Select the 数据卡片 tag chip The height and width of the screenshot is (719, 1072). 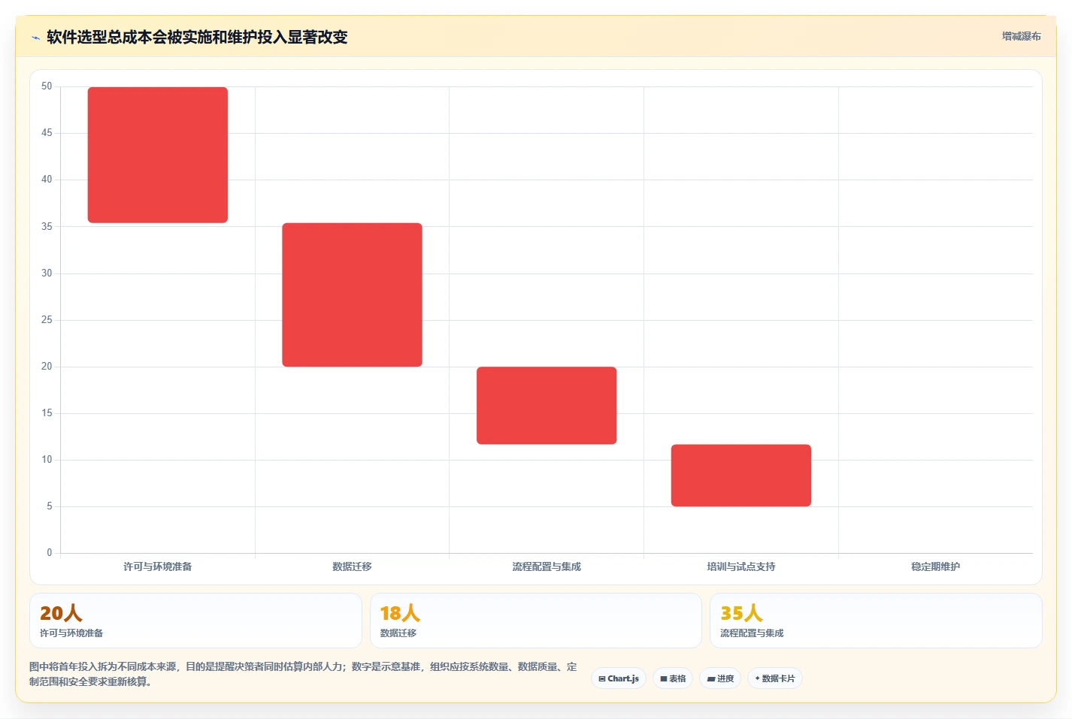(x=775, y=678)
